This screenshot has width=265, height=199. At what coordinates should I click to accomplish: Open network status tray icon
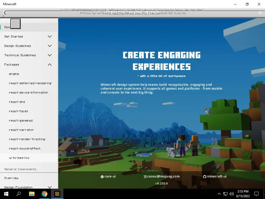tap(225, 194)
